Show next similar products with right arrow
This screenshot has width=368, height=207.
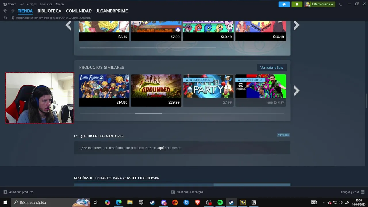(x=296, y=91)
